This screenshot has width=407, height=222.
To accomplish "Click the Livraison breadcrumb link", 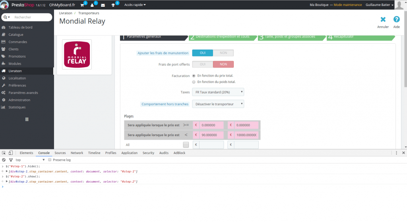I will point(66,13).
